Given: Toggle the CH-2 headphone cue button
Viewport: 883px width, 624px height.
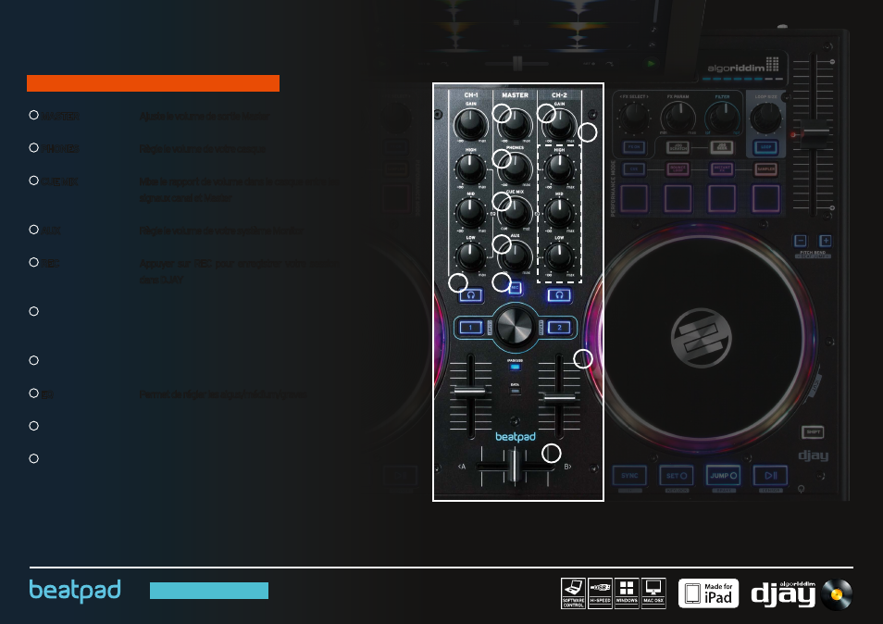Looking at the screenshot, I should click(x=559, y=294).
